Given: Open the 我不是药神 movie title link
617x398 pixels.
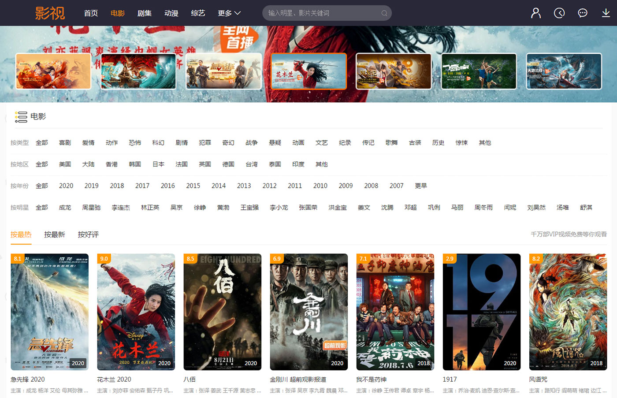Looking at the screenshot, I should click(371, 379).
